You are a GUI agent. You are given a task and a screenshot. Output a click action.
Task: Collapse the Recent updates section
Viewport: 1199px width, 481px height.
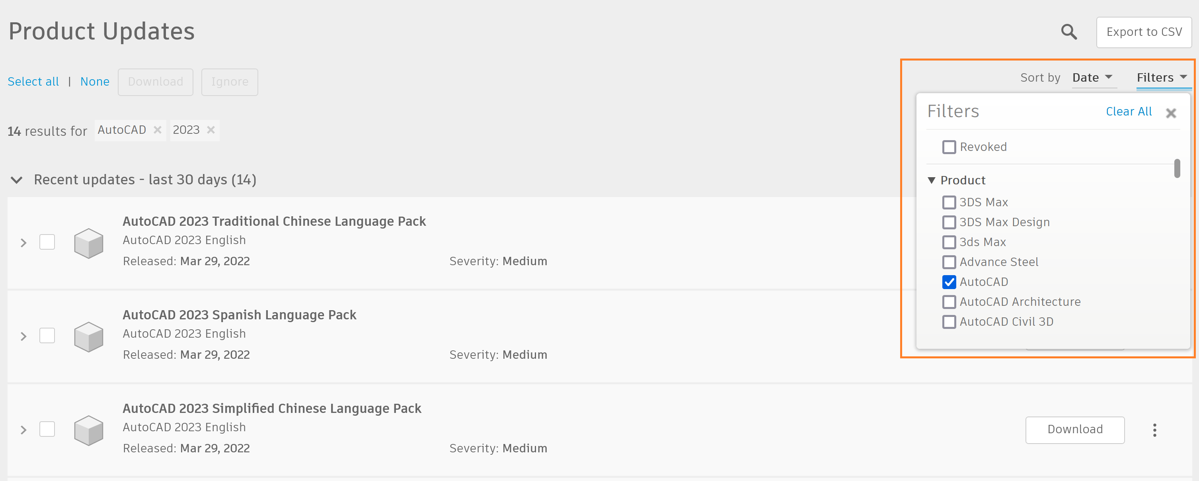tap(17, 180)
